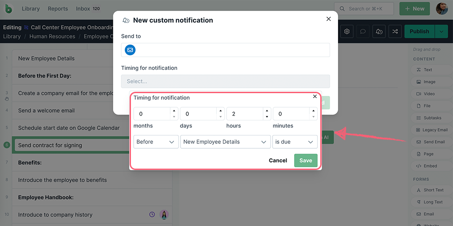Image resolution: width=453 pixels, height=226 pixels.
Task: Open the user profile avatar
Action: (x=441, y=8)
